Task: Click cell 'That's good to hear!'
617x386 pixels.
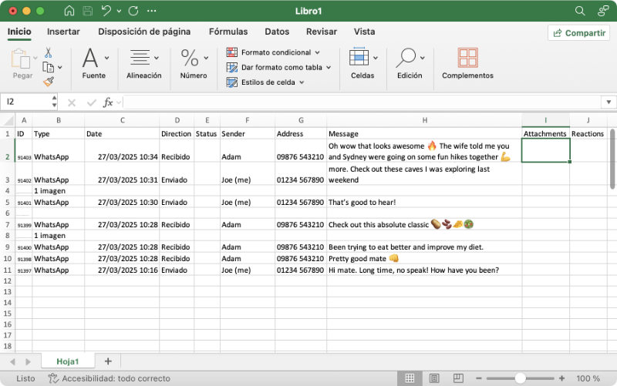Action: (x=424, y=202)
